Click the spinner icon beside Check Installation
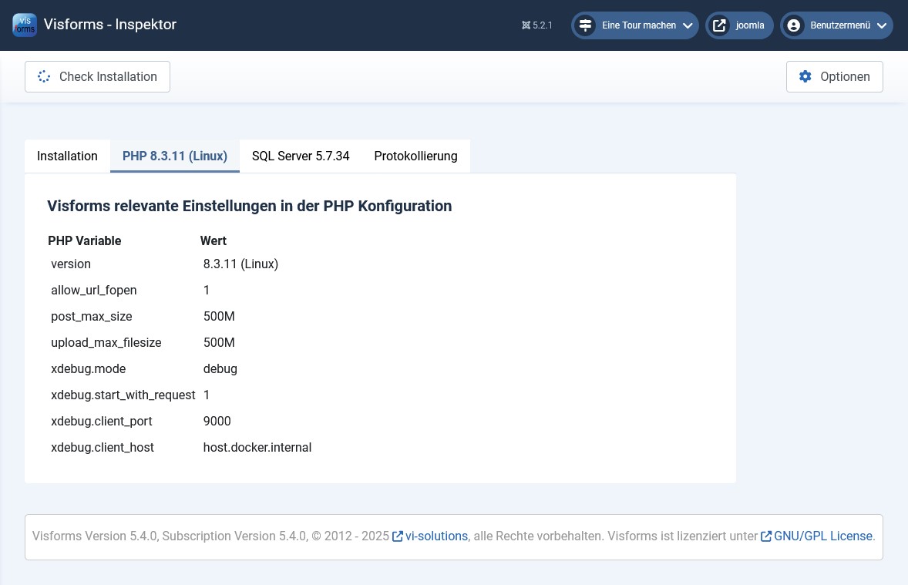 (x=44, y=76)
